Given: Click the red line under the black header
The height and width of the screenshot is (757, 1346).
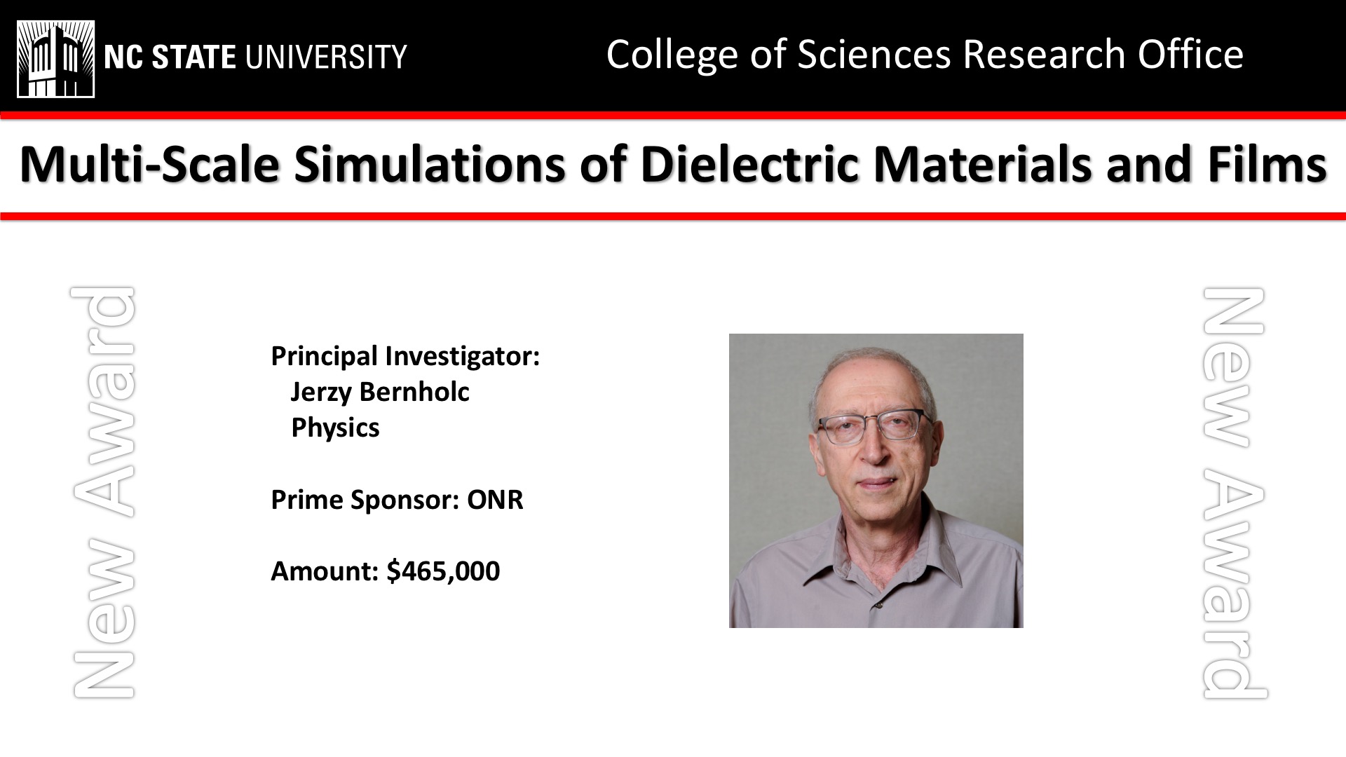Looking at the screenshot, I should (x=673, y=116).
